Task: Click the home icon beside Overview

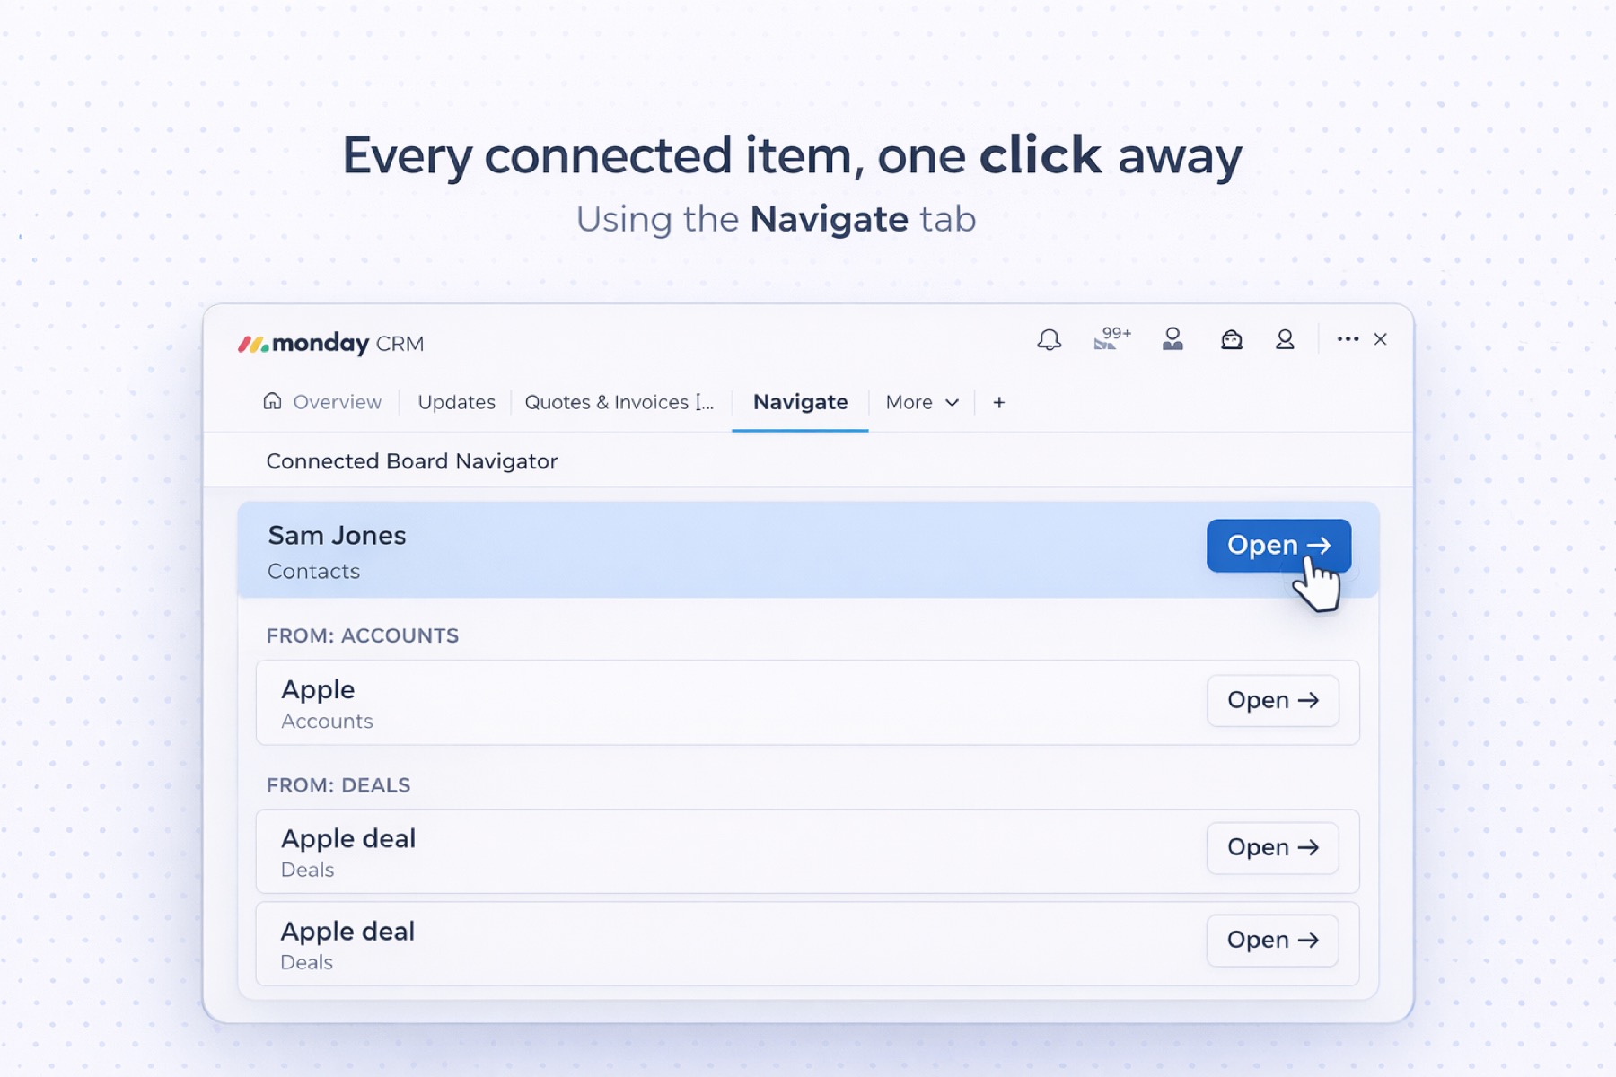Action: point(272,401)
